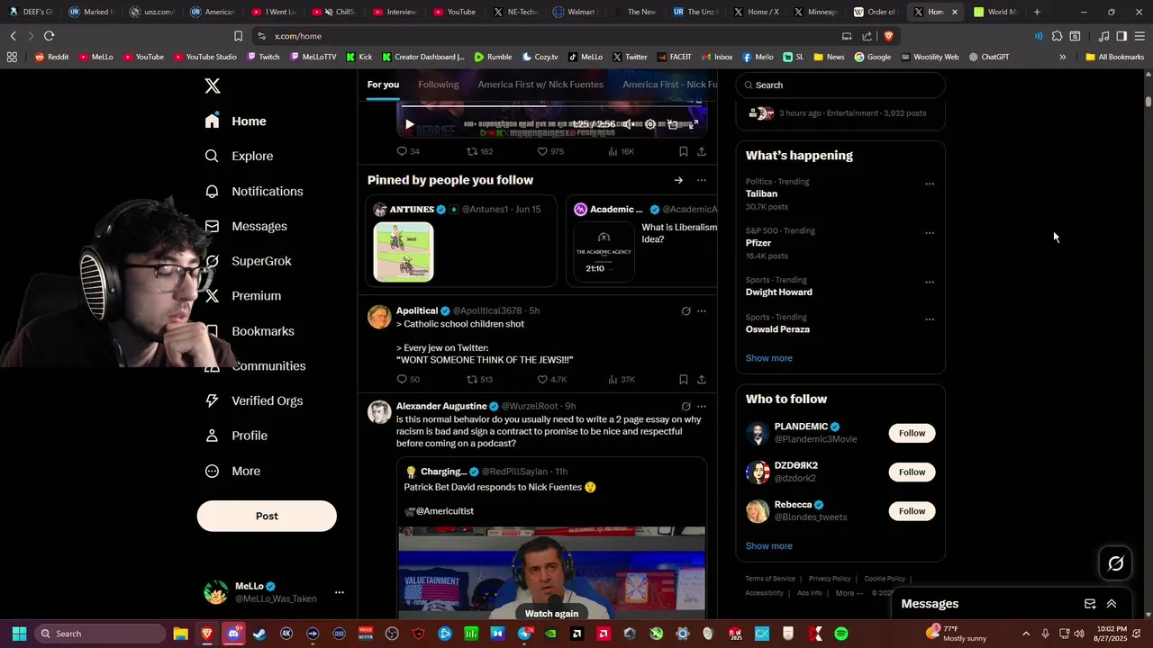This screenshot has height=648, width=1153.
Task: Seek on the video progress bar
Action: pyautogui.click(x=551, y=107)
